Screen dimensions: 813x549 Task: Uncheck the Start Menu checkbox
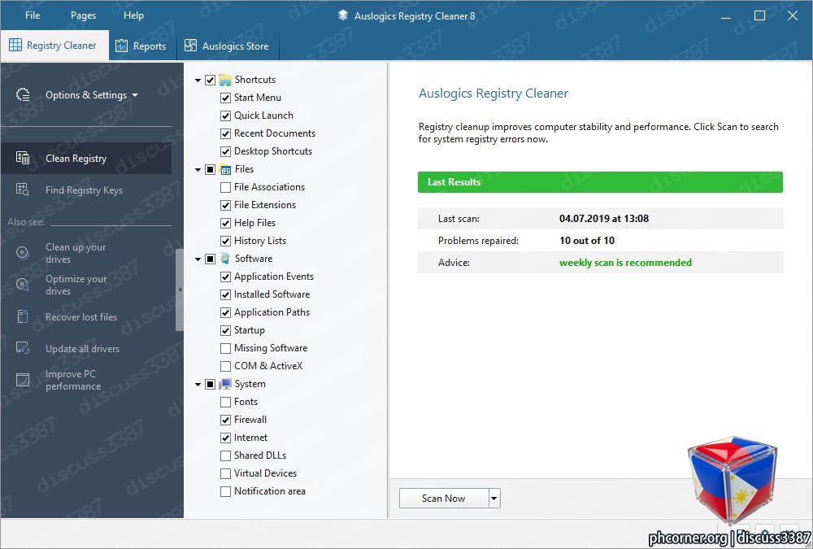point(225,98)
